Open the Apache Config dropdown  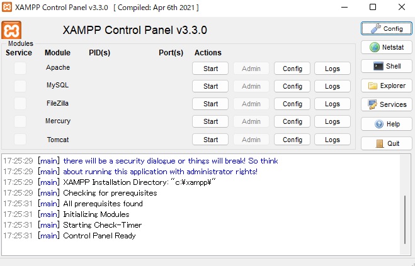292,69
